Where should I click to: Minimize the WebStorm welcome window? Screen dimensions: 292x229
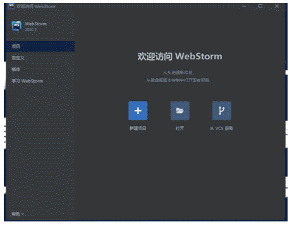244,6
